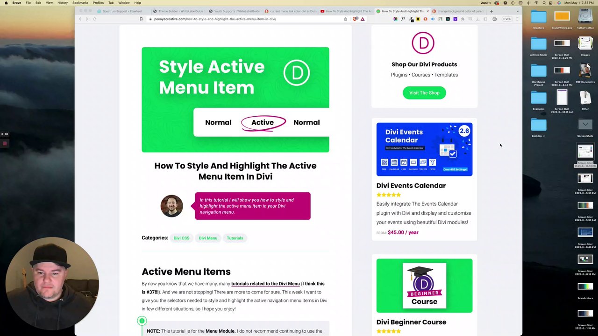
Task: Click the Wi-Fi icon in menu bar
Action: click(x=537, y=3)
